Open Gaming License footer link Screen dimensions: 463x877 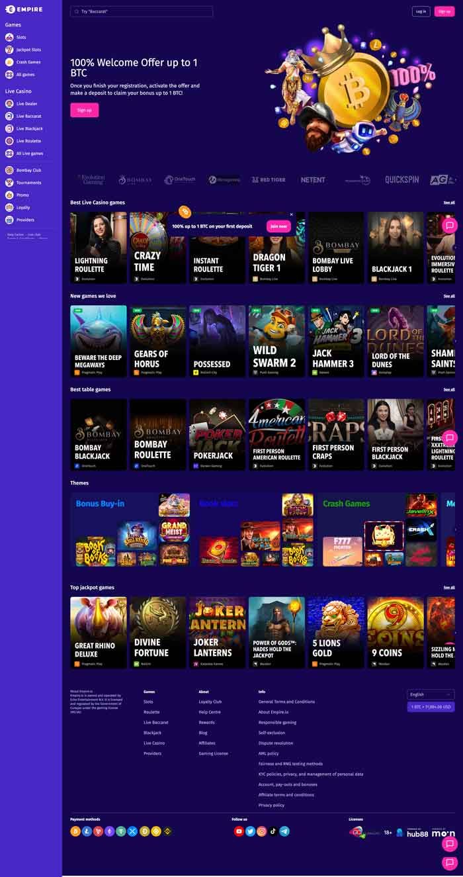[213, 753]
